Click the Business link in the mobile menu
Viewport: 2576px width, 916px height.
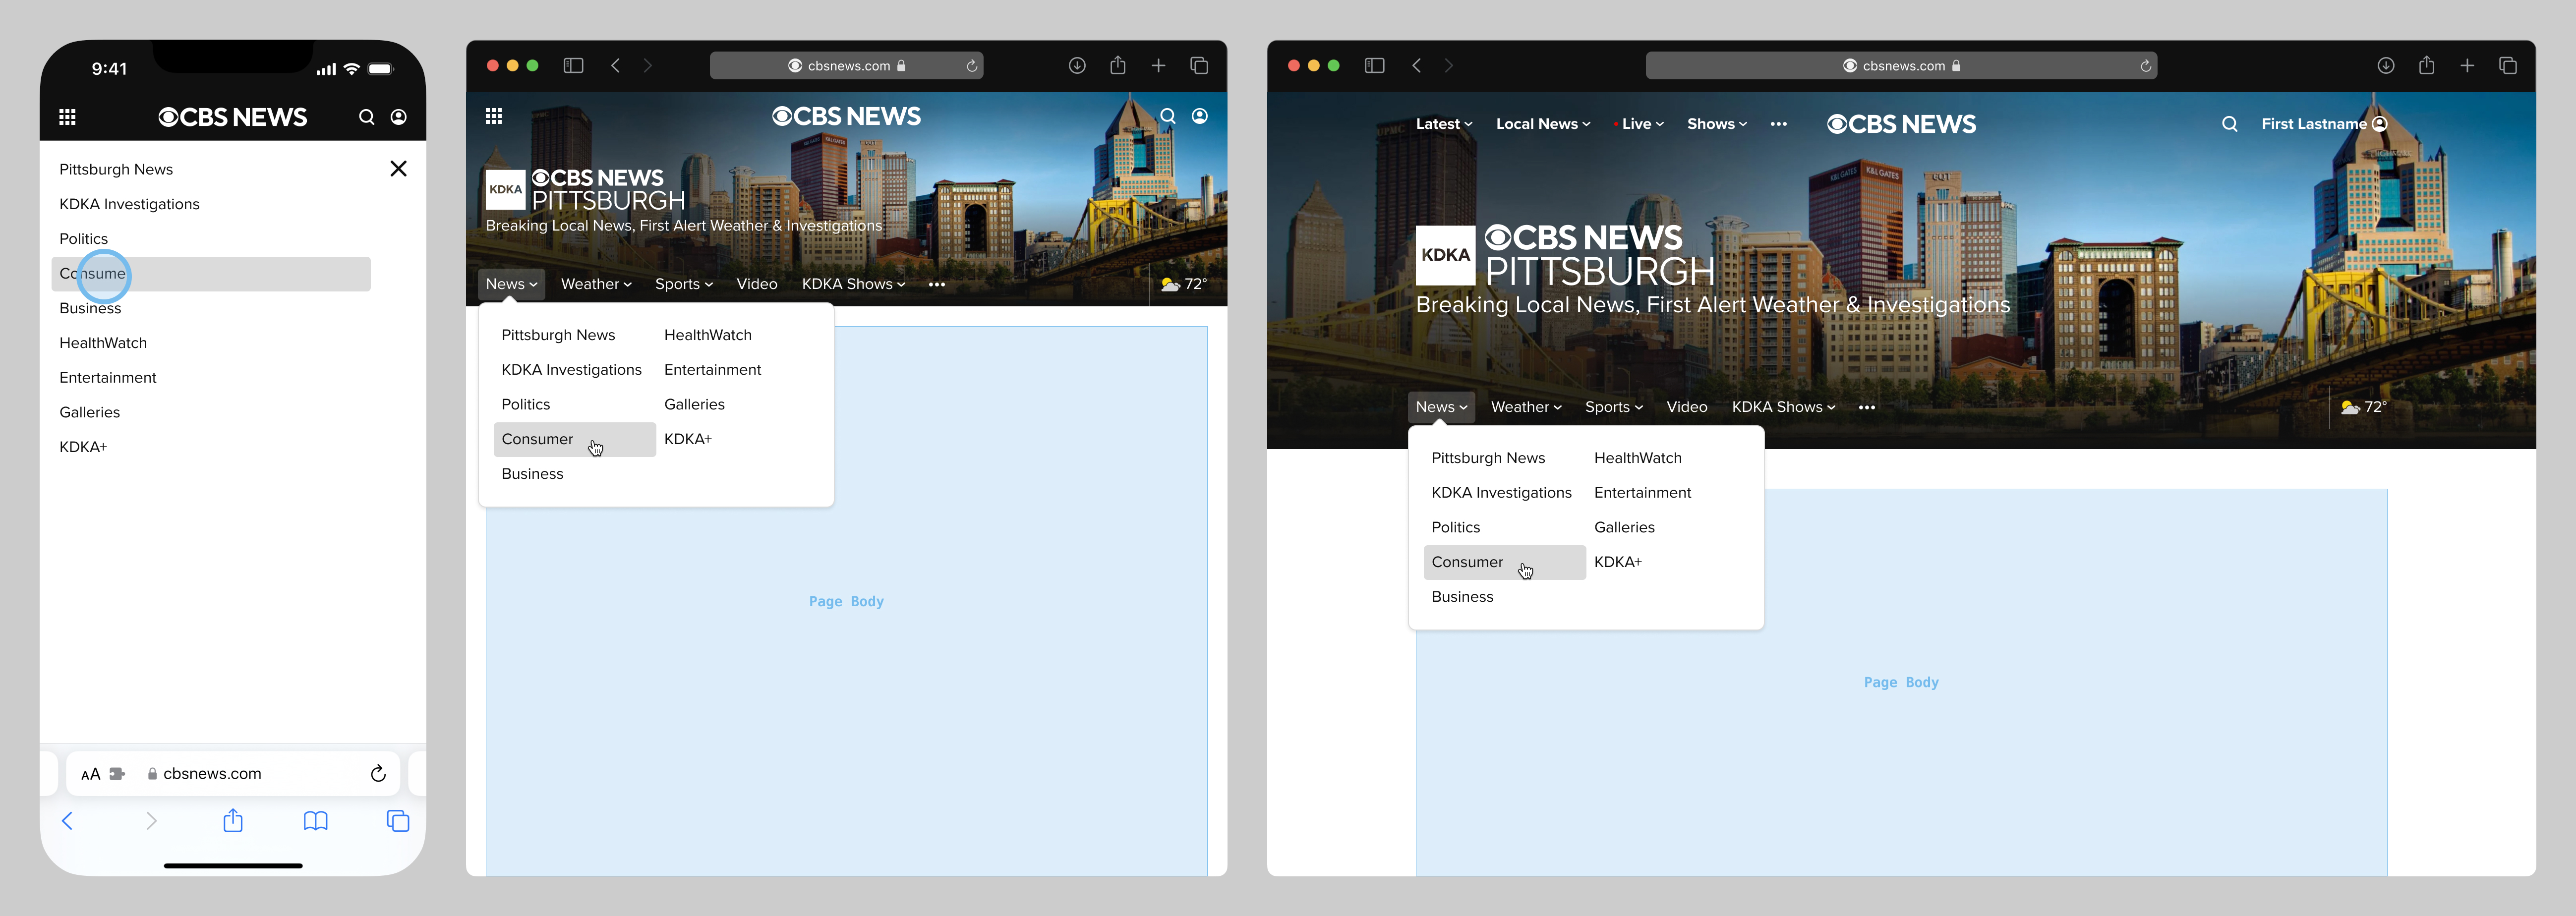[x=90, y=308]
